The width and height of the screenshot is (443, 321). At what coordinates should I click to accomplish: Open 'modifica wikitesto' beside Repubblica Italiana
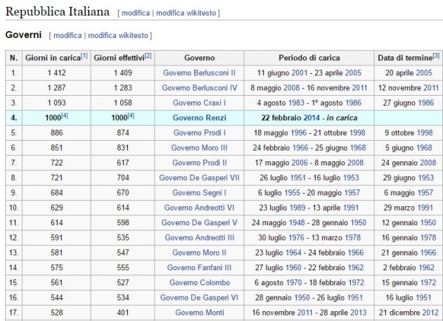[x=186, y=13]
